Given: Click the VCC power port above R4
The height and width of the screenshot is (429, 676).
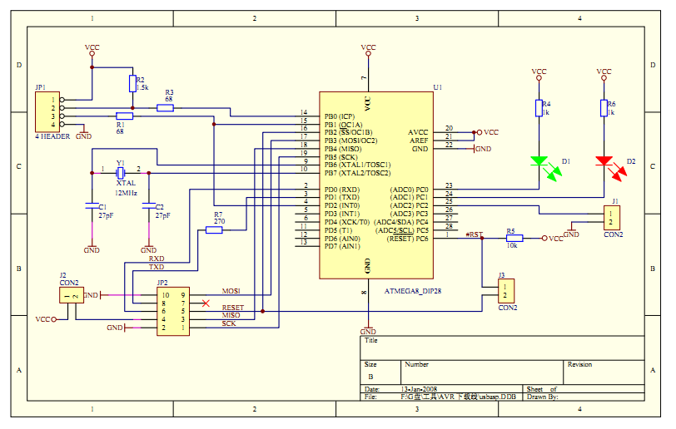Looking at the screenshot, I should coord(539,74).
